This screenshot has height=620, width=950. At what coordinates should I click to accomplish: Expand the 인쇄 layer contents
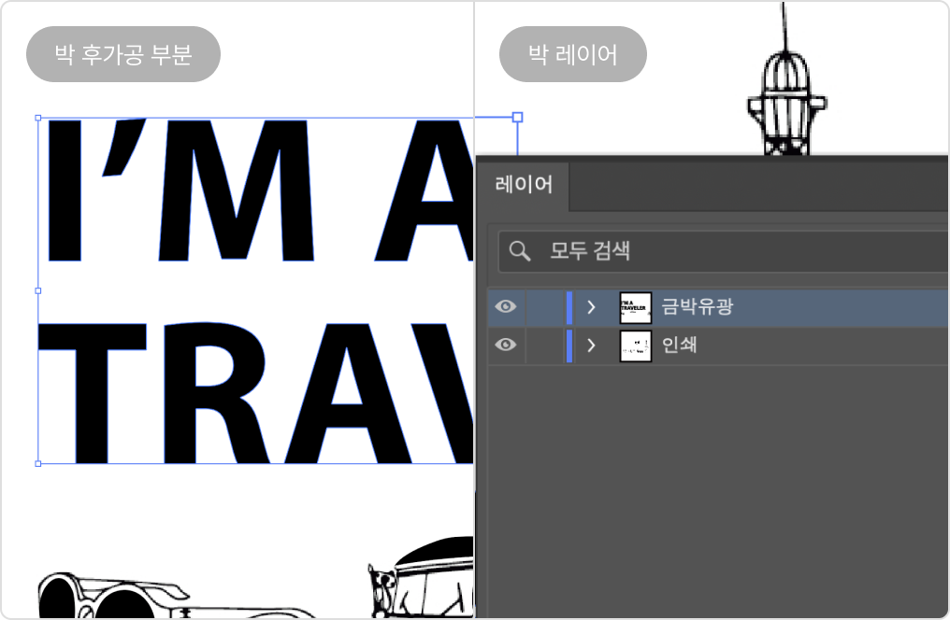[x=591, y=345]
